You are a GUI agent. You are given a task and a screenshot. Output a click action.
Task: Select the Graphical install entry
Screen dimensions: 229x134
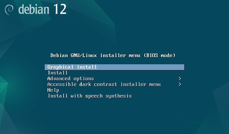[x=114, y=67]
